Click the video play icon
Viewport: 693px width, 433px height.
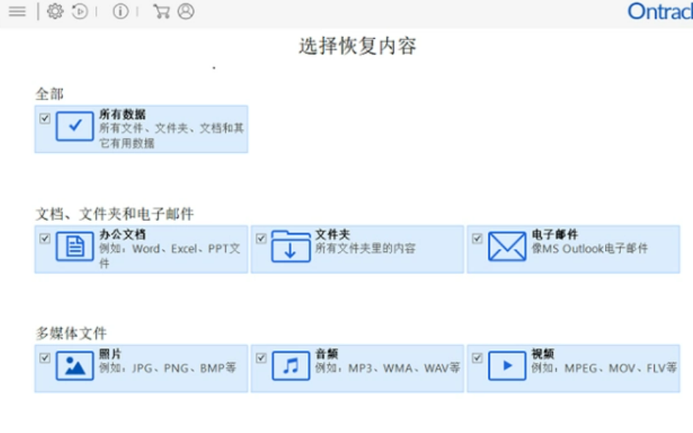(x=507, y=365)
